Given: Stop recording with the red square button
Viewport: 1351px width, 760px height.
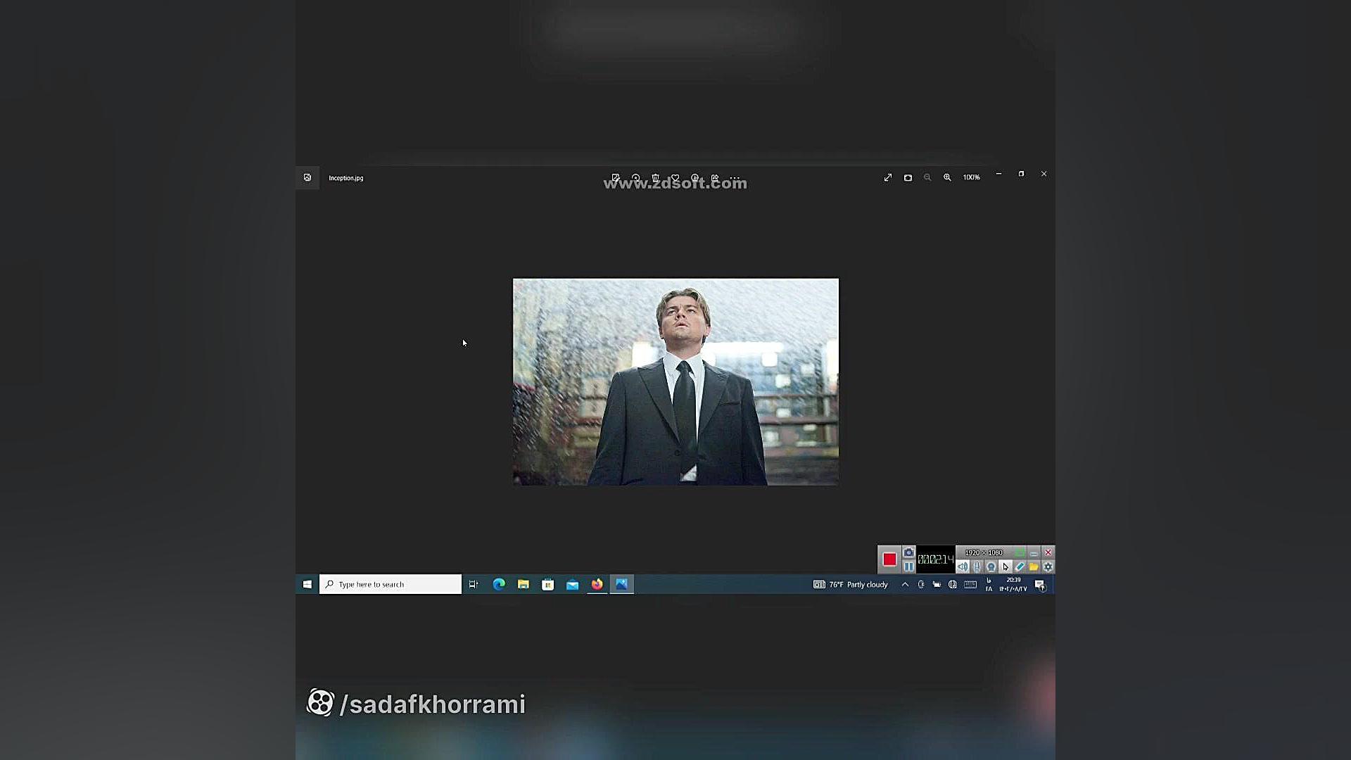Looking at the screenshot, I should coord(889,559).
